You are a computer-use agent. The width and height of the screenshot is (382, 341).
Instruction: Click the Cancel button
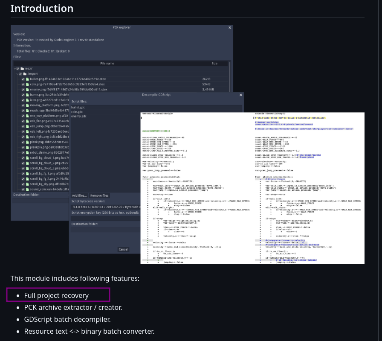coord(123,249)
